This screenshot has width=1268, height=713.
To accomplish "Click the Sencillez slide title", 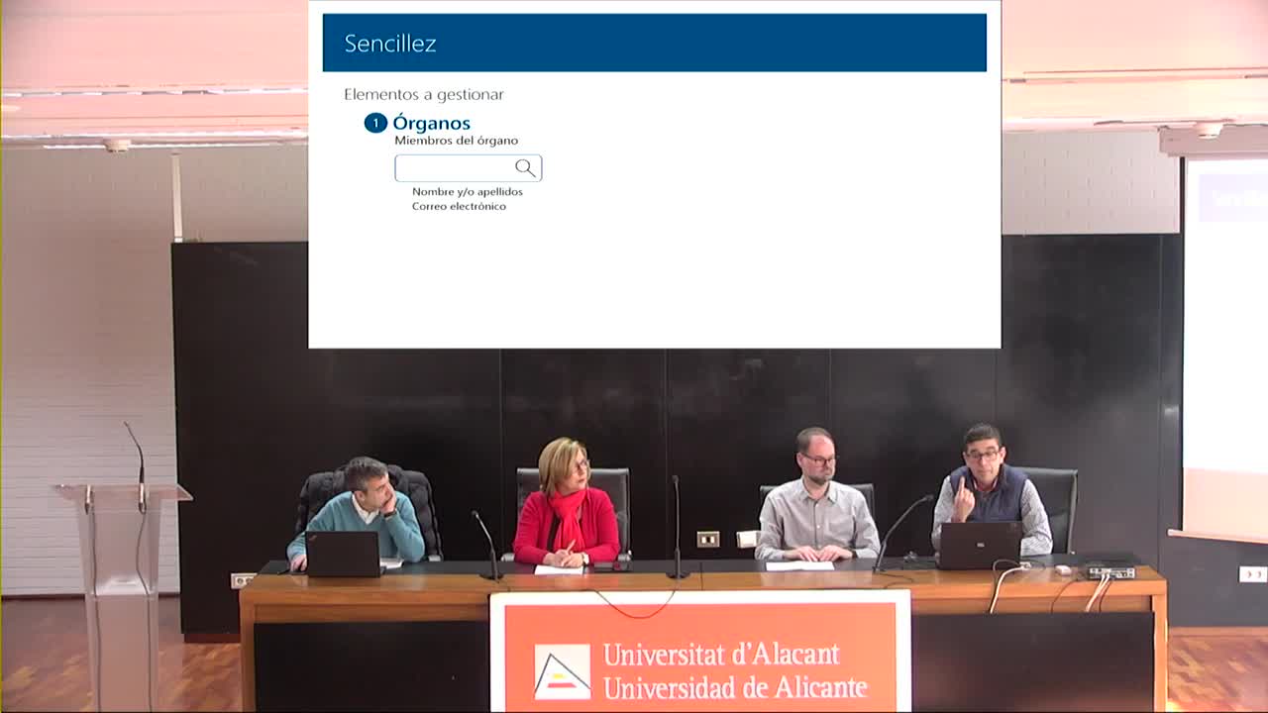I will tap(390, 44).
